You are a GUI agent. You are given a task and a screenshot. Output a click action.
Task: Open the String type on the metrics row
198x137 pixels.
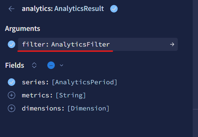(71, 95)
